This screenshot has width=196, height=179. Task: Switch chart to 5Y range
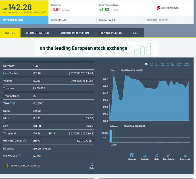[173, 64]
